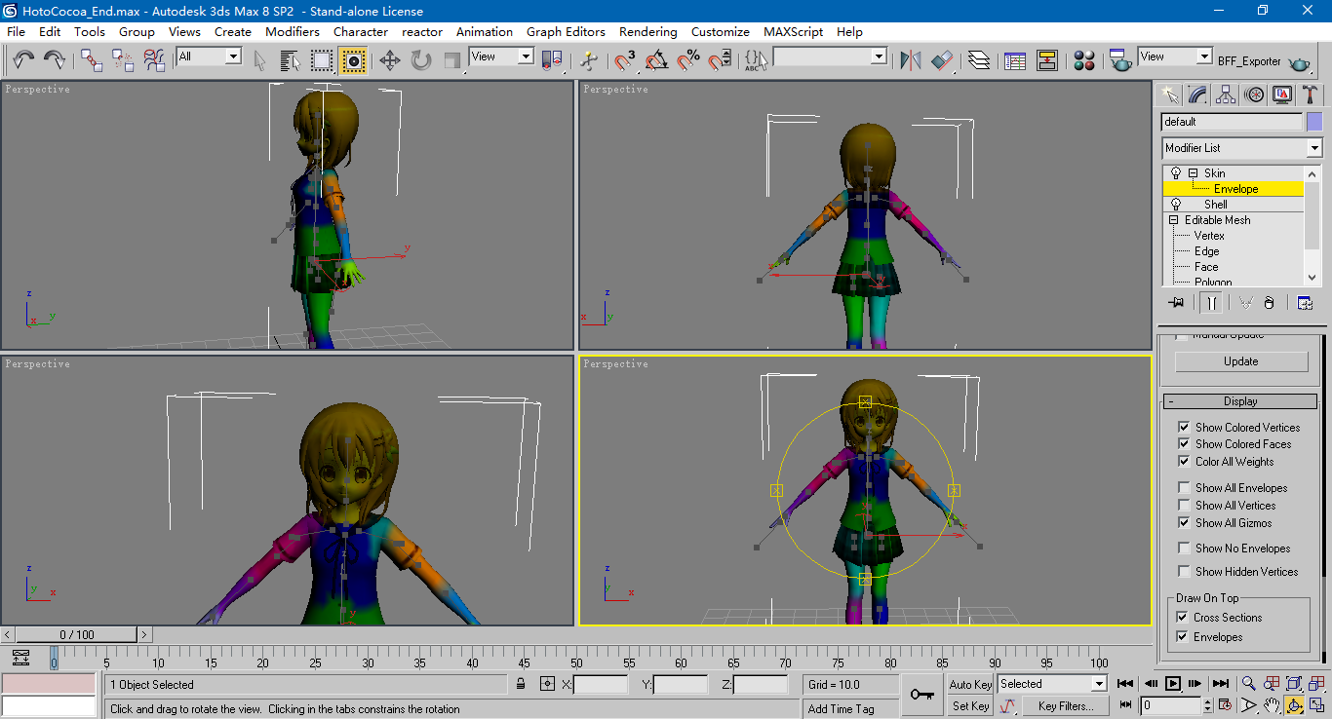Click the Mirror tool icon
The width and height of the screenshot is (1332, 719).
click(910, 61)
